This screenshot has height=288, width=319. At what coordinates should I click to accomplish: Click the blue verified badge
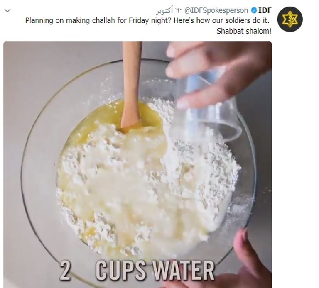[254, 10]
